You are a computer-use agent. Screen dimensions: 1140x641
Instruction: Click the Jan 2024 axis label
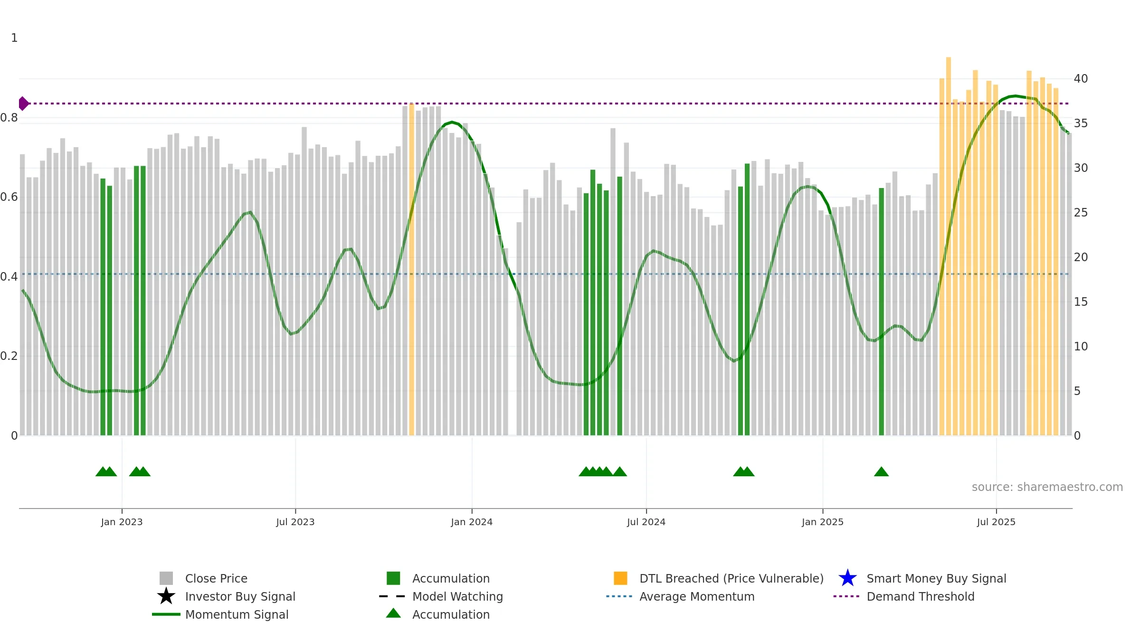pos(472,522)
